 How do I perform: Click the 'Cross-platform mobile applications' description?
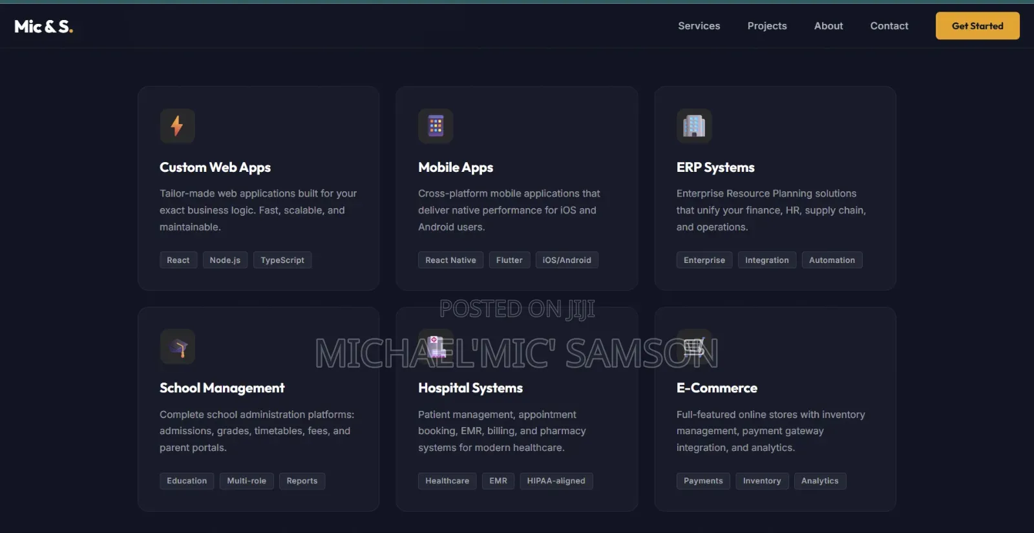pos(509,210)
